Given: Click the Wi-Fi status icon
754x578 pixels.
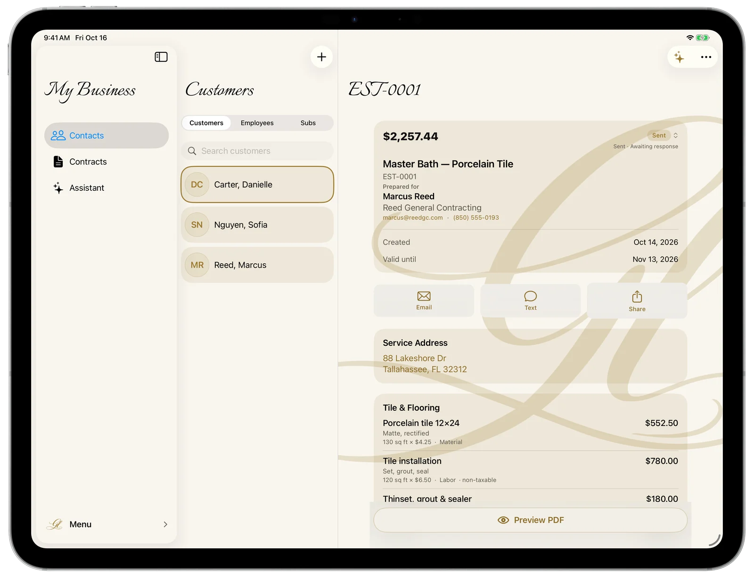Looking at the screenshot, I should pyautogui.click(x=690, y=38).
